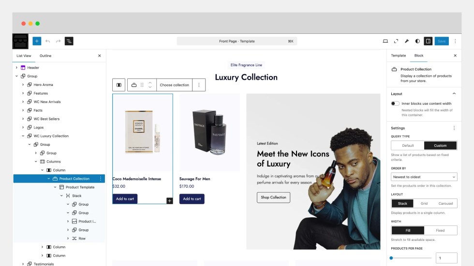
Task: Adjust the Products per page slider
Action: pyautogui.click(x=411, y=258)
